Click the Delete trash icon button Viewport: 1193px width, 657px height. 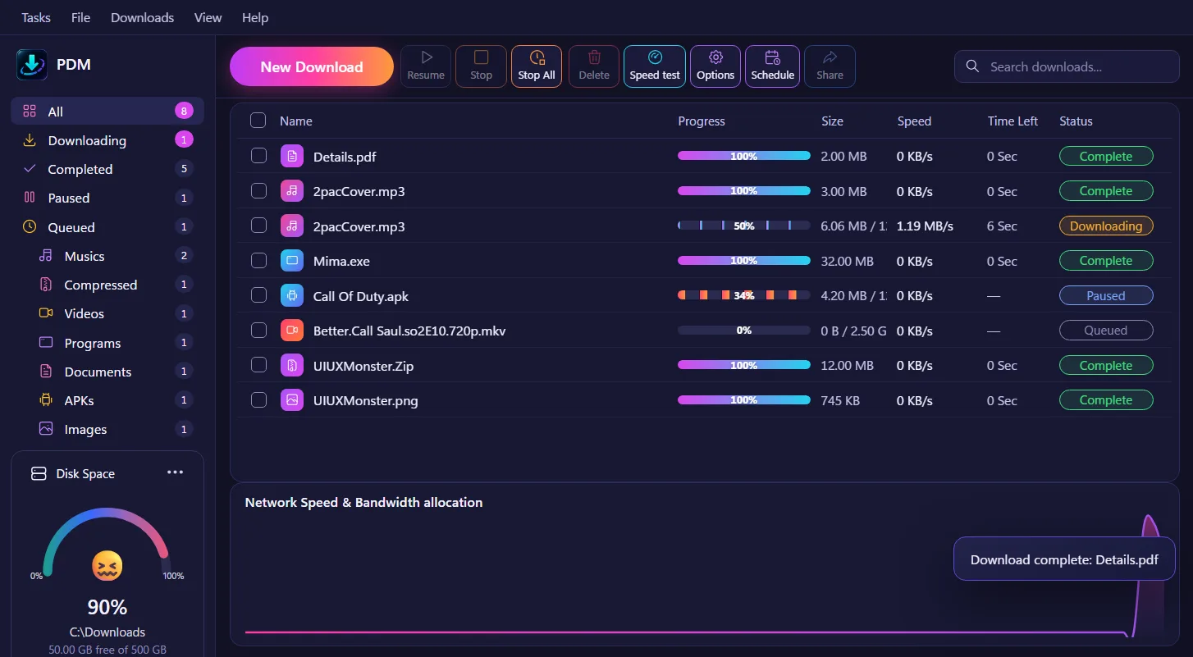pyautogui.click(x=594, y=66)
